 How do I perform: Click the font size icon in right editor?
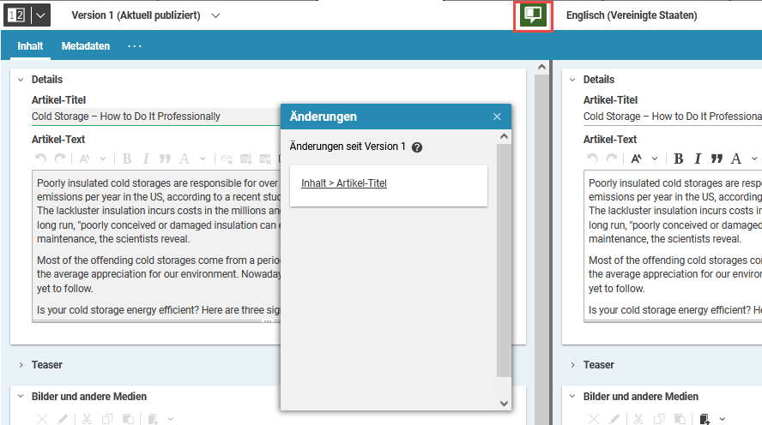[637, 159]
